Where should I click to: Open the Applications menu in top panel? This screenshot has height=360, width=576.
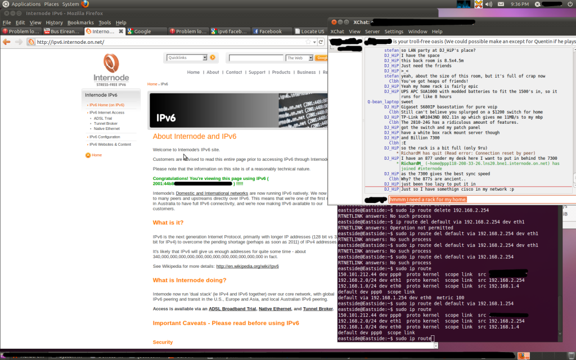click(26, 4)
